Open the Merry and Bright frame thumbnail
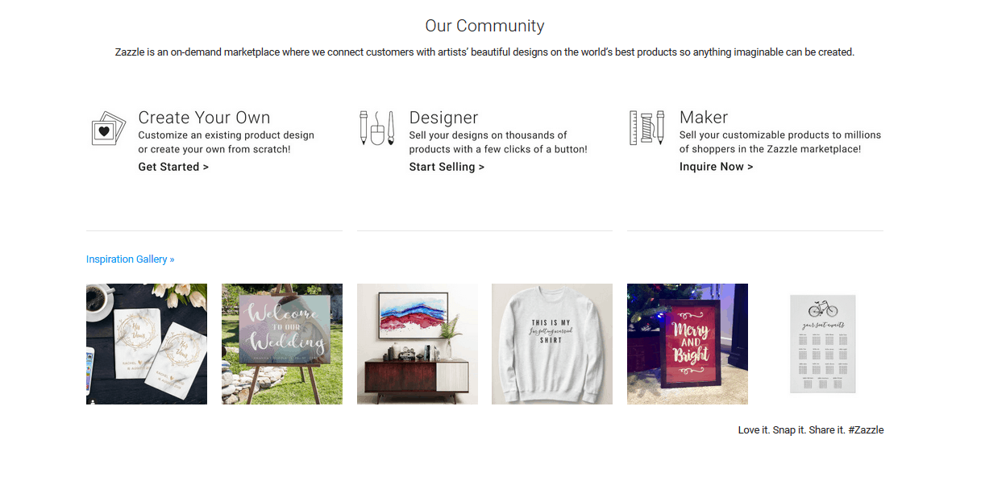981x477 pixels. pyautogui.click(x=688, y=344)
